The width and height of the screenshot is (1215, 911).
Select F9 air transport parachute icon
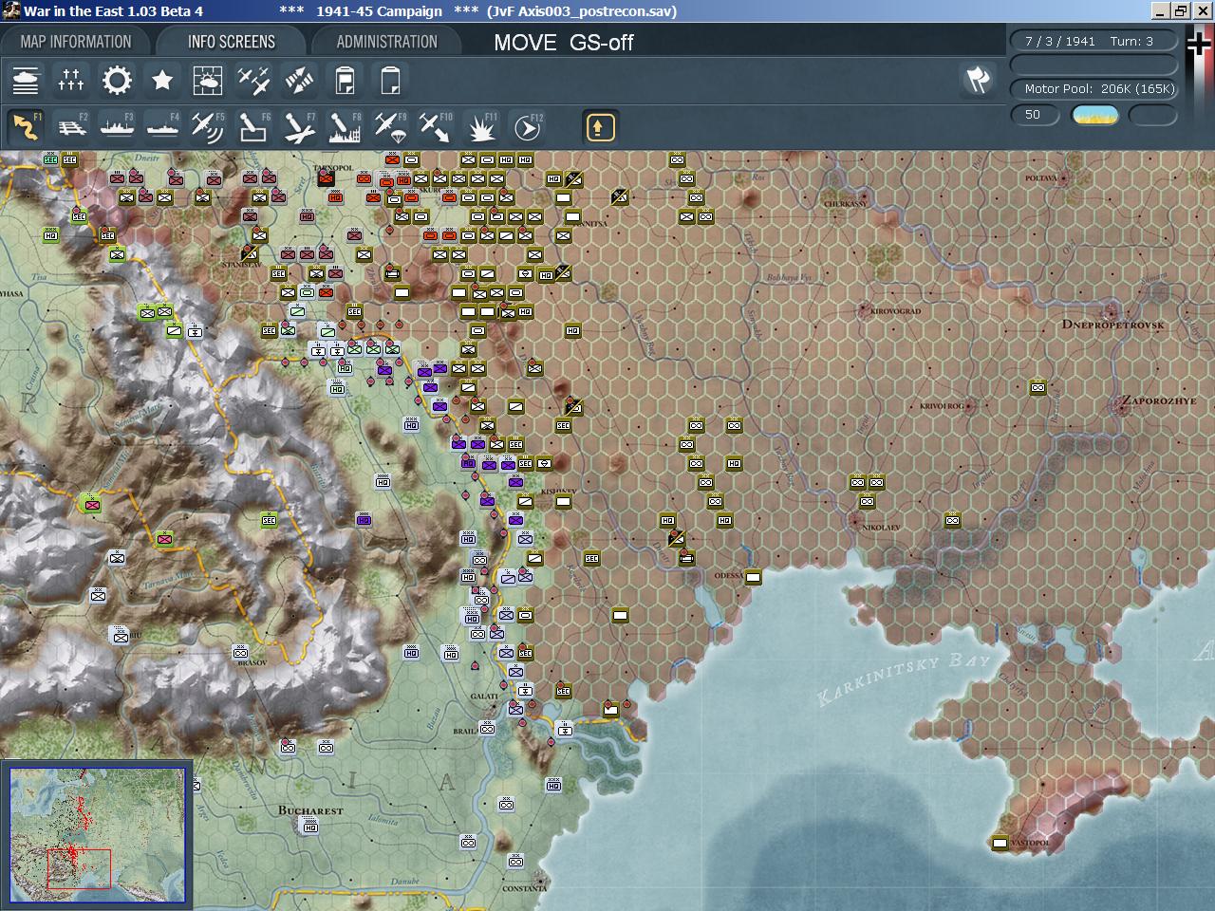tap(390, 127)
